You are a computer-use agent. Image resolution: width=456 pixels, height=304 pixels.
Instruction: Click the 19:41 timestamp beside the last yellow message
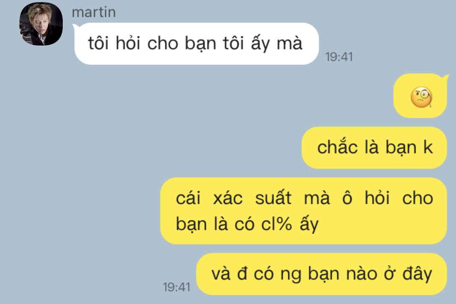coord(177,287)
